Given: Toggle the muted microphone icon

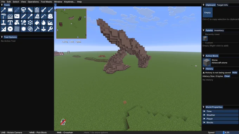Looking at the screenshot, I should tap(63, 122).
